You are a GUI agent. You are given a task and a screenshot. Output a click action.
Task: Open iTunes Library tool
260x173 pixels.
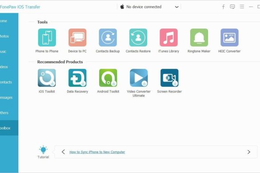click(168, 38)
